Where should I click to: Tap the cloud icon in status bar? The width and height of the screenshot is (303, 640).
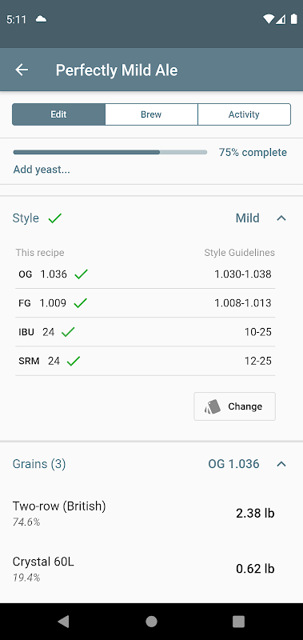click(x=42, y=18)
